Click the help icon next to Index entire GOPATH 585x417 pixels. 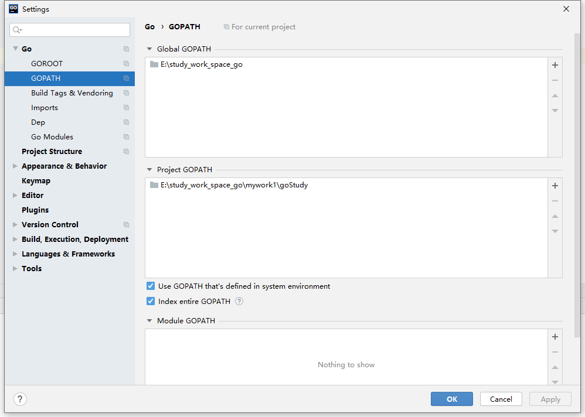click(x=239, y=302)
